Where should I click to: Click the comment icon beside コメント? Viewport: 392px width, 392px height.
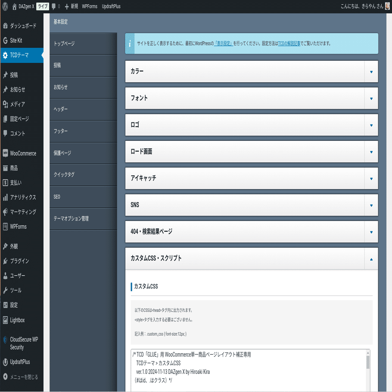coord(5,133)
